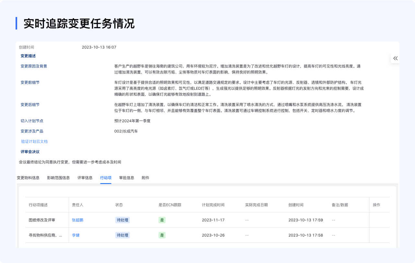Viewport: 415px width, 263px height.
Task: Click the 会议最终结论 resolution text
Action: [70, 162]
